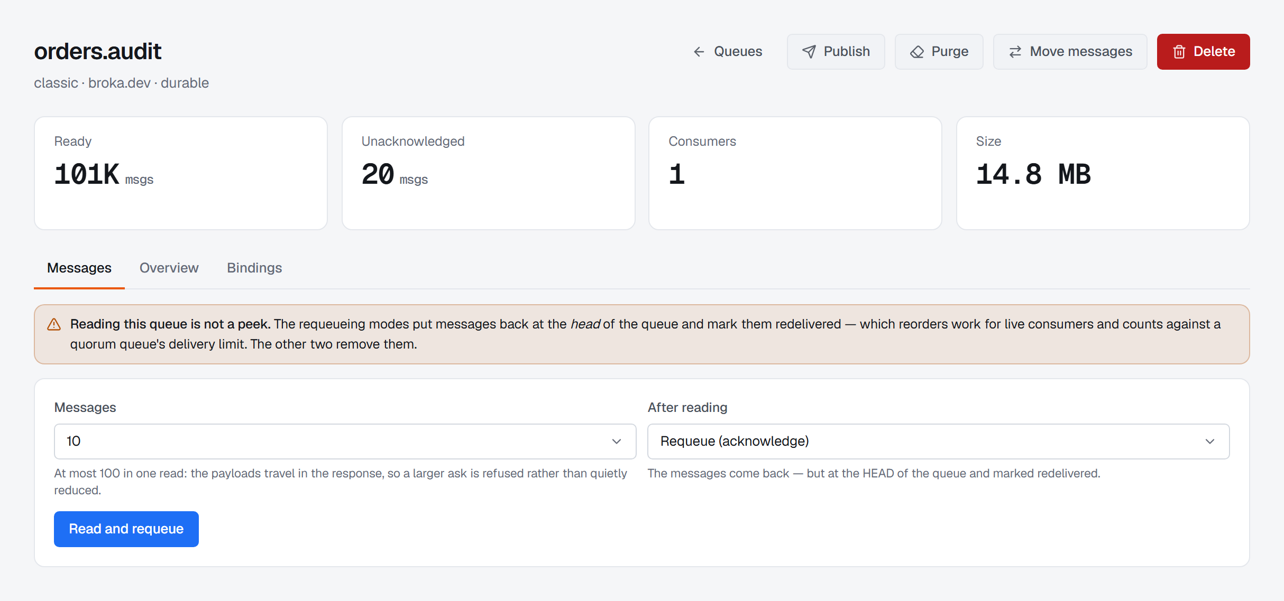Click the orders.audit queue title

[98, 52]
